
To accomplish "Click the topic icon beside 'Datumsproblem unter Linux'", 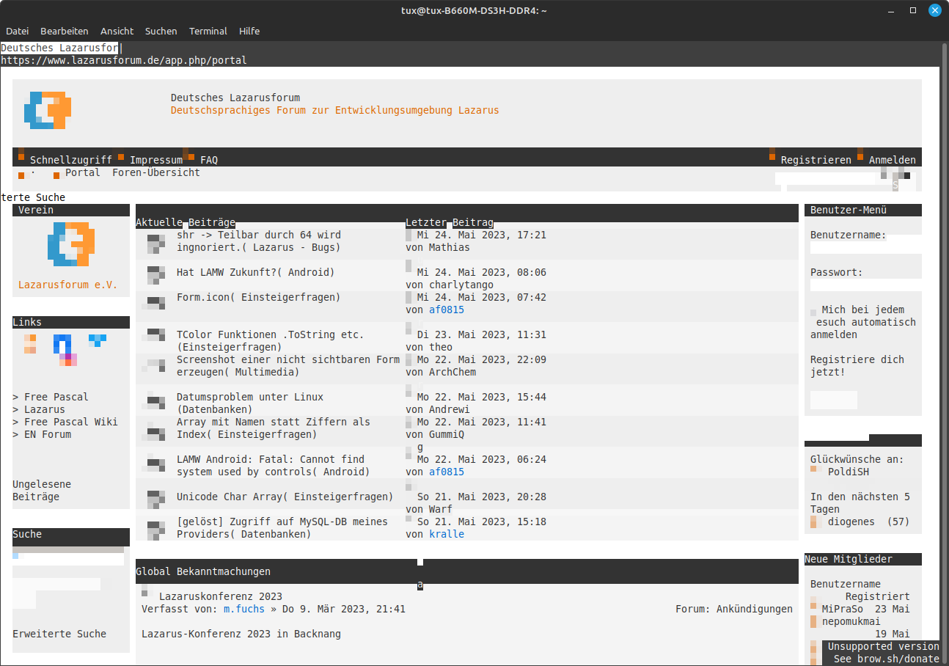I will click(156, 400).
